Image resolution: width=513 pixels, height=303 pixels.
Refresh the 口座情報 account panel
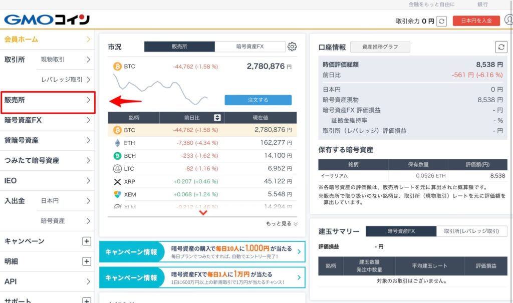click(x=501, y=47)
